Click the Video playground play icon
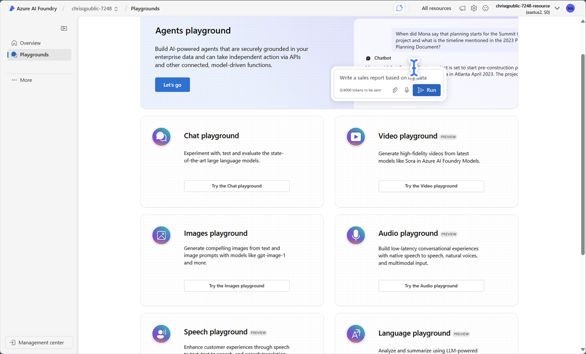Viewport: 586px width, 354px height. pos(356,137)
